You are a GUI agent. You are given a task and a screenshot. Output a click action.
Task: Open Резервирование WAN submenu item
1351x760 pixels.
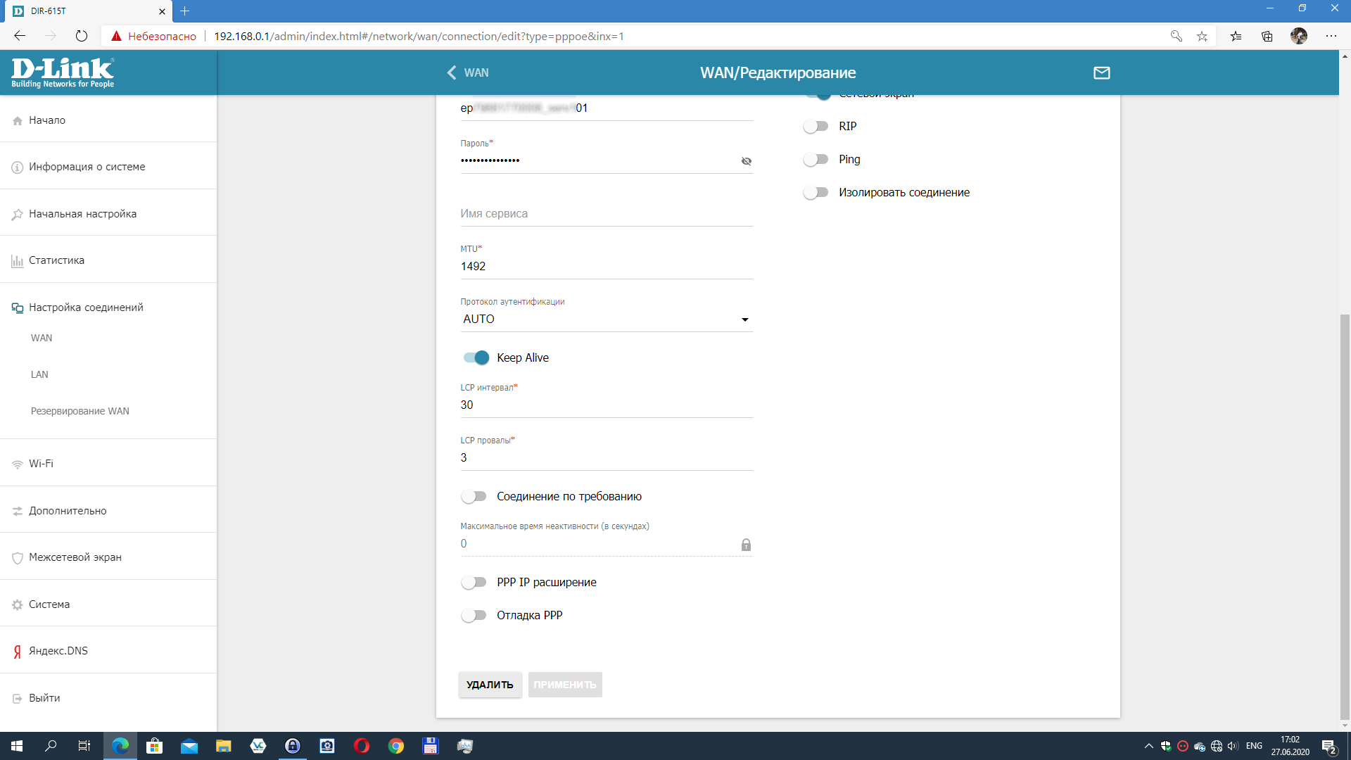(80, 411)
